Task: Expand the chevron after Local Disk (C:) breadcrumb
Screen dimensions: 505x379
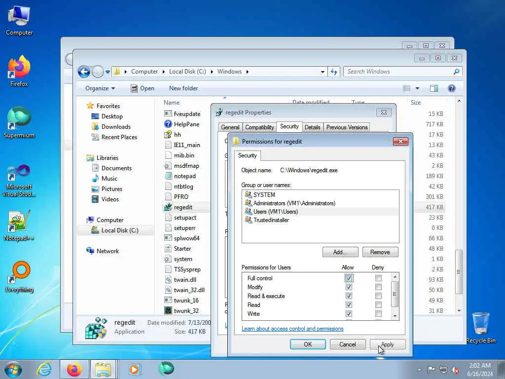Action: pos(212,72)
